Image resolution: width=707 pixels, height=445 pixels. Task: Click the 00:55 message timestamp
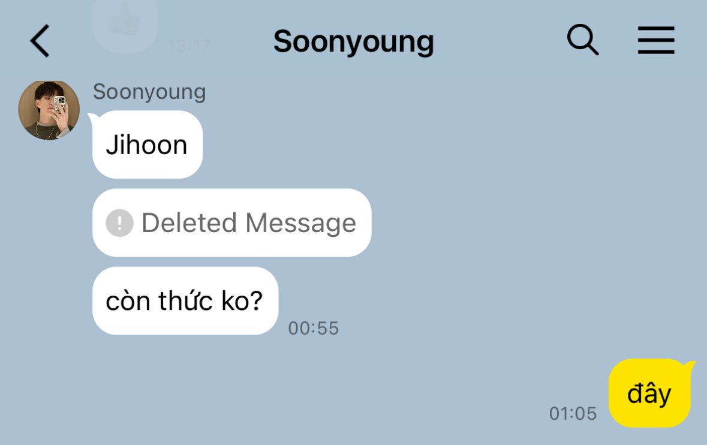click(314, 328)
